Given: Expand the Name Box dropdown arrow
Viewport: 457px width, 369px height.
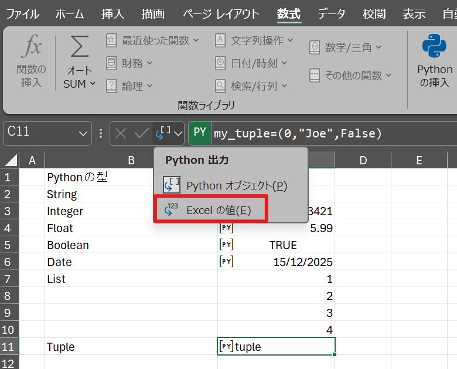Looking at the screenshot, I should point(83,133).
